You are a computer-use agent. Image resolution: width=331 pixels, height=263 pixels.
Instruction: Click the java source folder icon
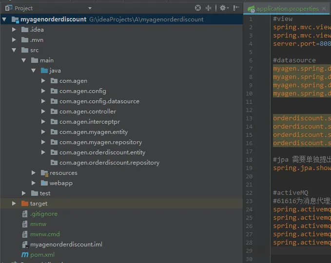tap(44, 71)
